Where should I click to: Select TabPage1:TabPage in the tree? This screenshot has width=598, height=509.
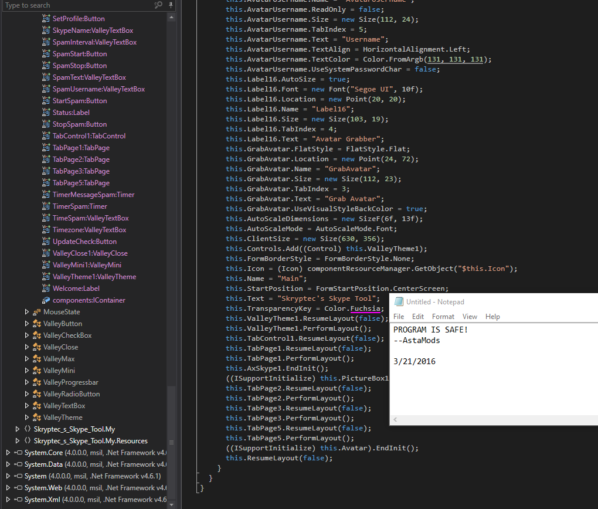(x=81, y=148)
